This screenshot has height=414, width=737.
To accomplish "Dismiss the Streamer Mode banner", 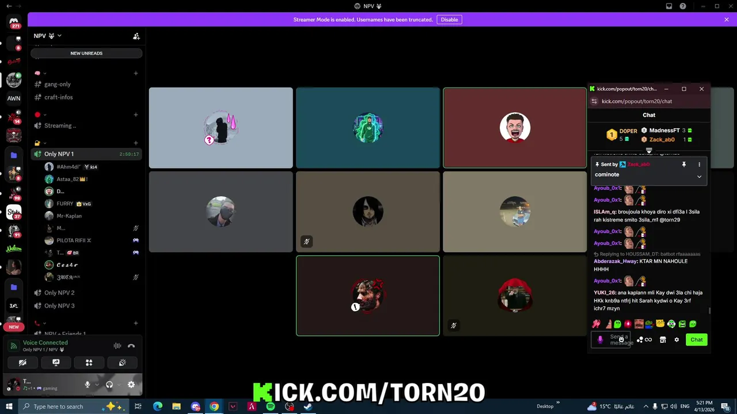I will (727, 20).
